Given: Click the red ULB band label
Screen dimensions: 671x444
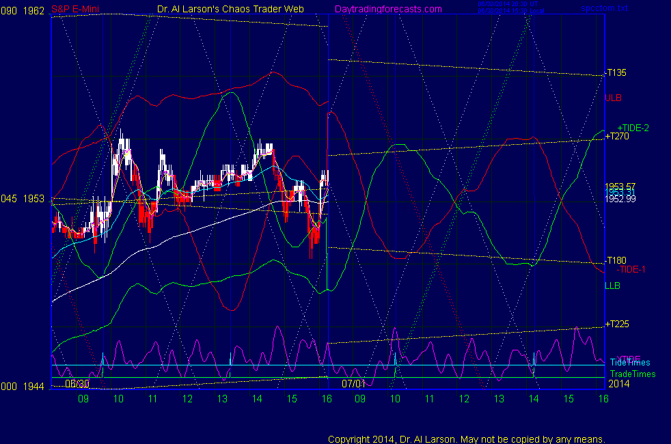Looking at the screenshot, I should tap(613, 98).
